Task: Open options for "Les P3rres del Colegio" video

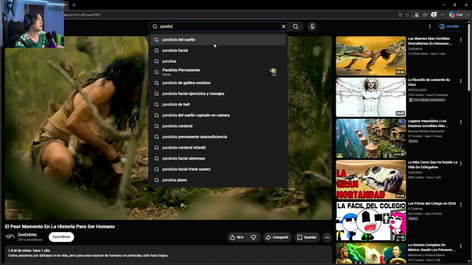Action: point(461,205)
